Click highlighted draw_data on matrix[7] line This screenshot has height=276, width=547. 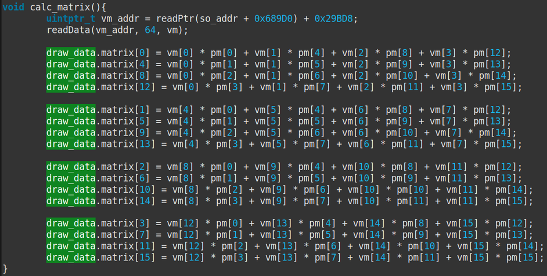click(71, 235)
